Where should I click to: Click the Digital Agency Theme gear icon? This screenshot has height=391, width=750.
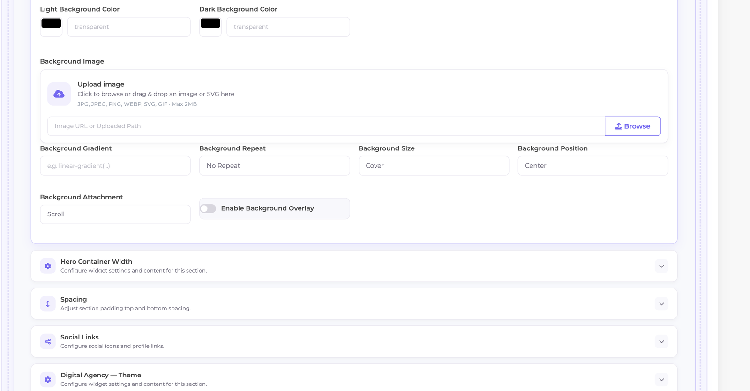click(48, 380)
